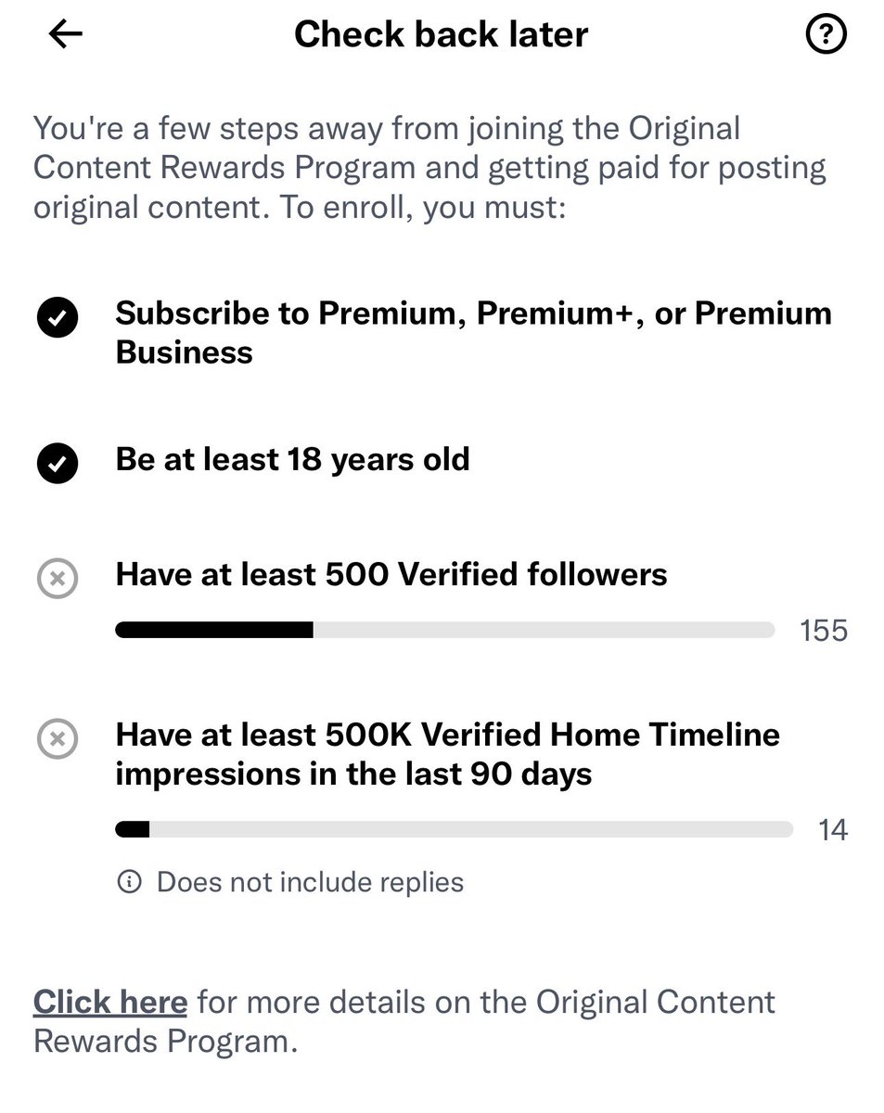Open the 'Click here' link
The width and height of the screenshot is (884, 1113).
point(110,1002)
